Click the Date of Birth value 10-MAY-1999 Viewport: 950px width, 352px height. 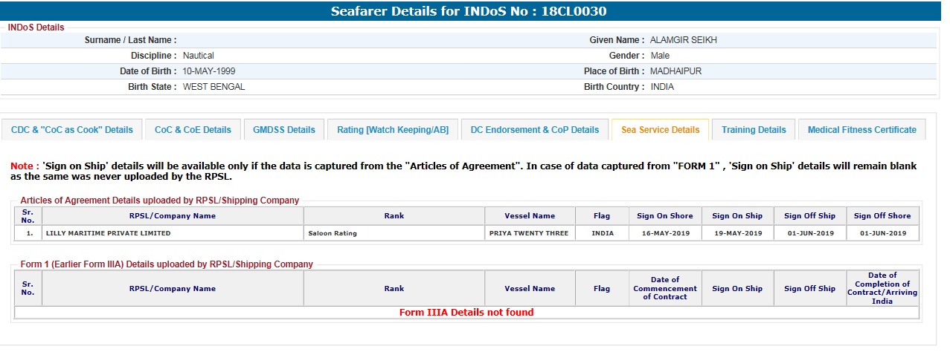(x=209, y=71)
